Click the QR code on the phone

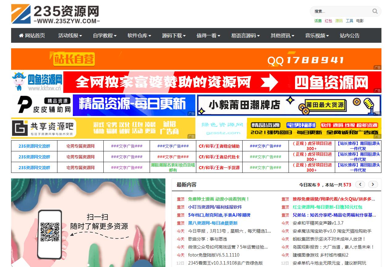[x=50, y=232]
